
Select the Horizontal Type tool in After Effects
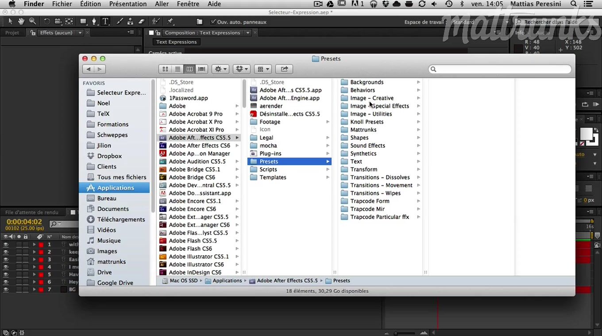coord(105,21)
